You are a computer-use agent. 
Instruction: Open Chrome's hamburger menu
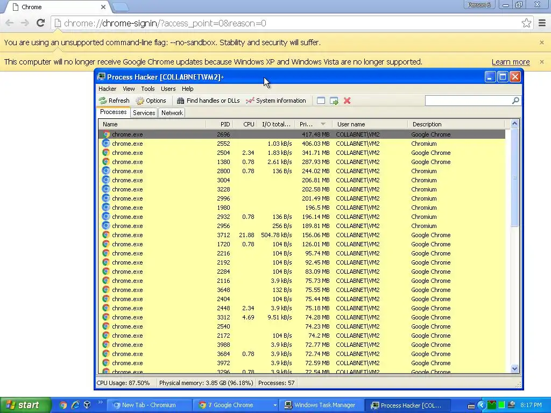[x=542, y=23]
